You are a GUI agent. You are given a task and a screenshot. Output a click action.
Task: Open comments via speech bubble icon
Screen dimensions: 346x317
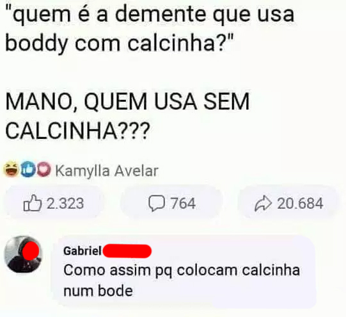point(157,204)
